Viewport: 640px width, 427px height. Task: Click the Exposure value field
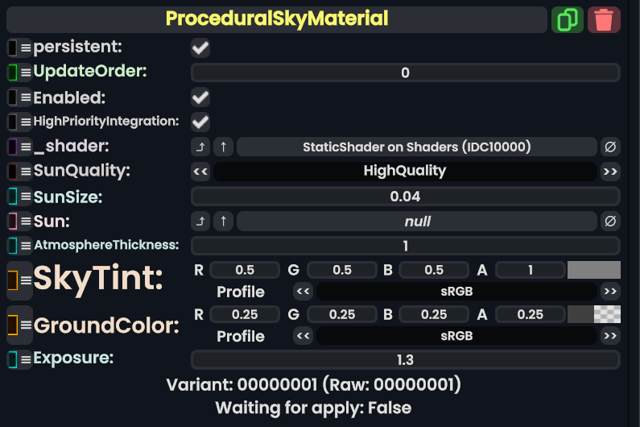point(405,359)
